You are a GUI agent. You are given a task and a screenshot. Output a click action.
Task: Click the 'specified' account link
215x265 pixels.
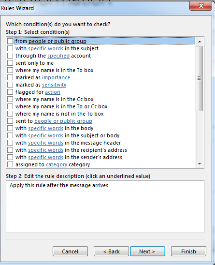coord(58,56)
